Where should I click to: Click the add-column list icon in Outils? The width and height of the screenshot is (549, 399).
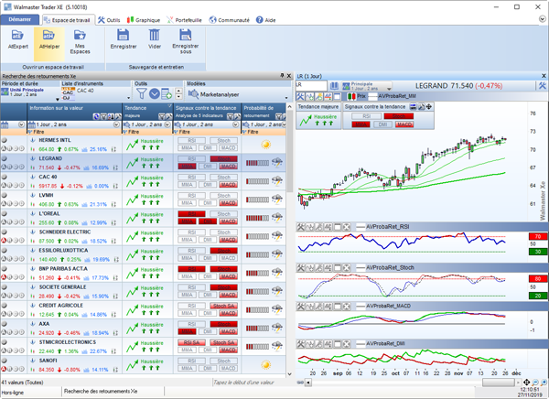167,93
